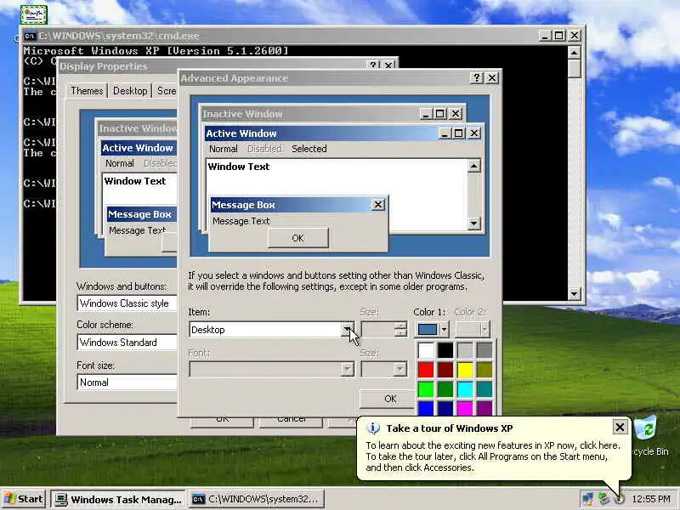Click the Advanced Appearance help question-mark button

tap(477, 77)
